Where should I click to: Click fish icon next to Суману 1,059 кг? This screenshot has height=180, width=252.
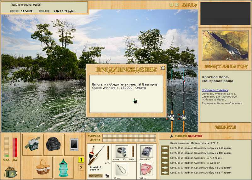165,163
